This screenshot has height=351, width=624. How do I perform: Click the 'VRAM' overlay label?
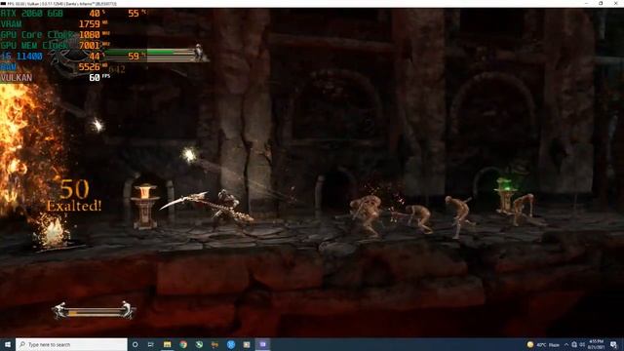point(11,23)
